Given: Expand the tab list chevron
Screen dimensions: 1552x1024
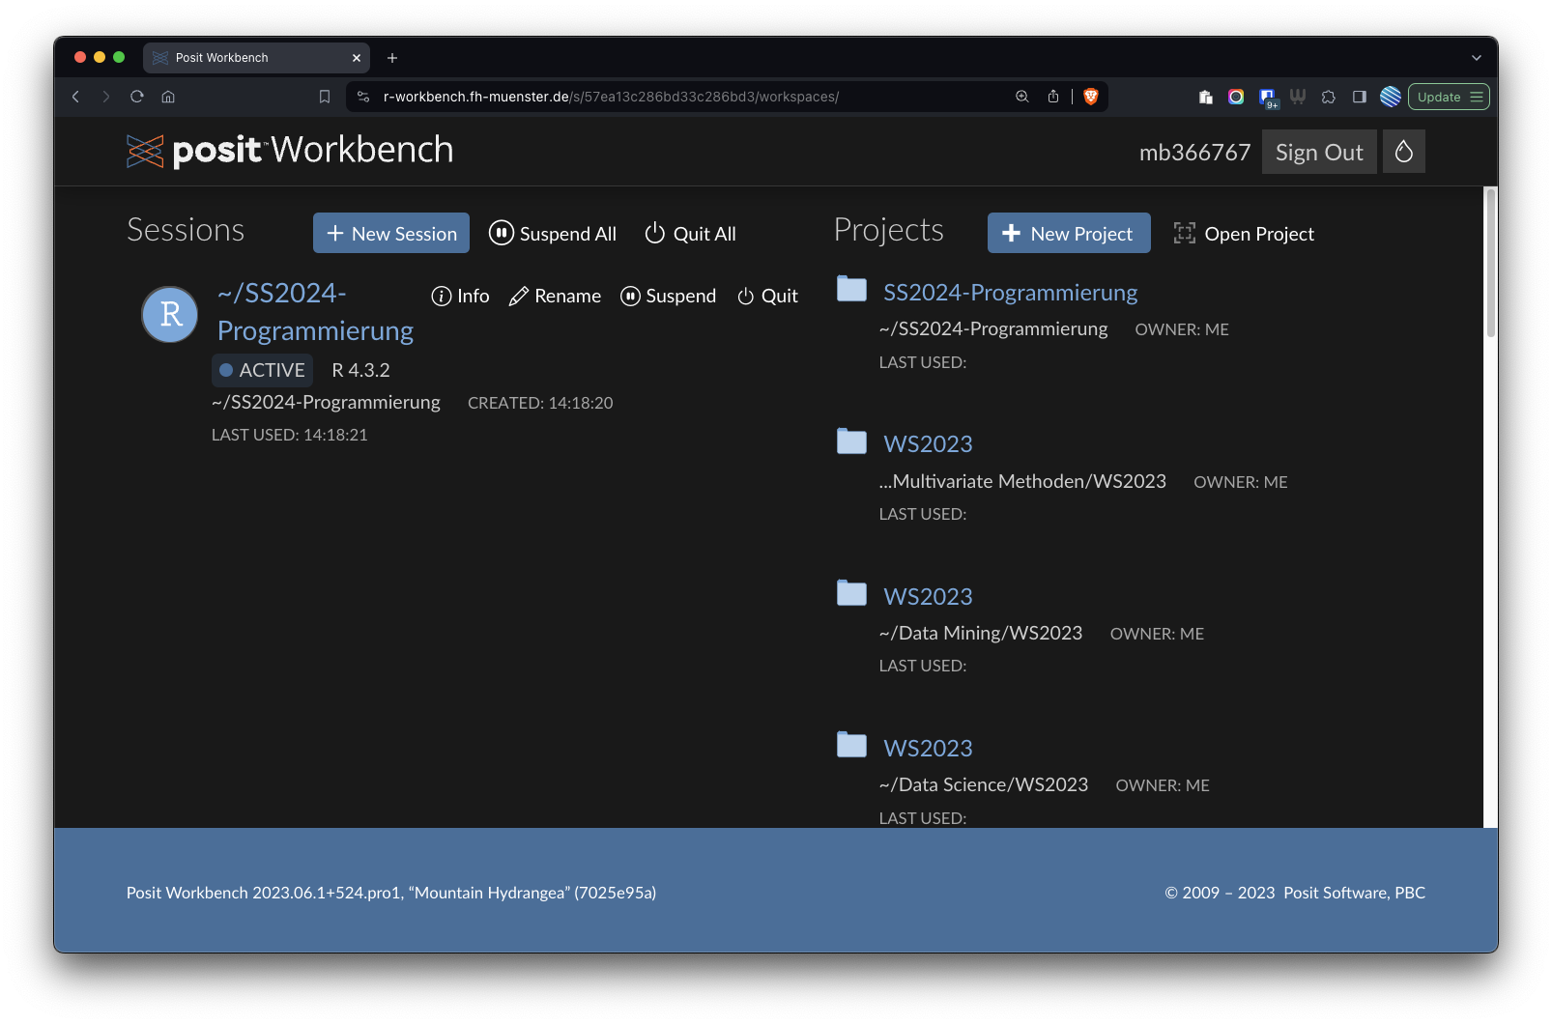Looking at the screenshot, I should point(1476,58).
